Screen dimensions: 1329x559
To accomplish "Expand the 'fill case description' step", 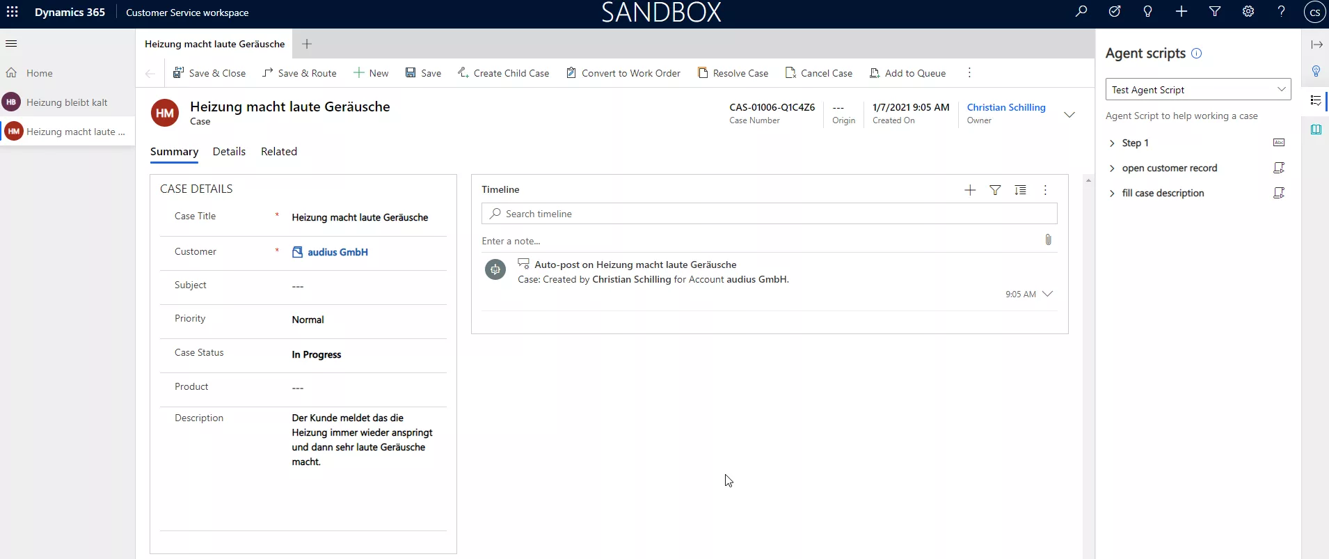I will click(1112, 194).
